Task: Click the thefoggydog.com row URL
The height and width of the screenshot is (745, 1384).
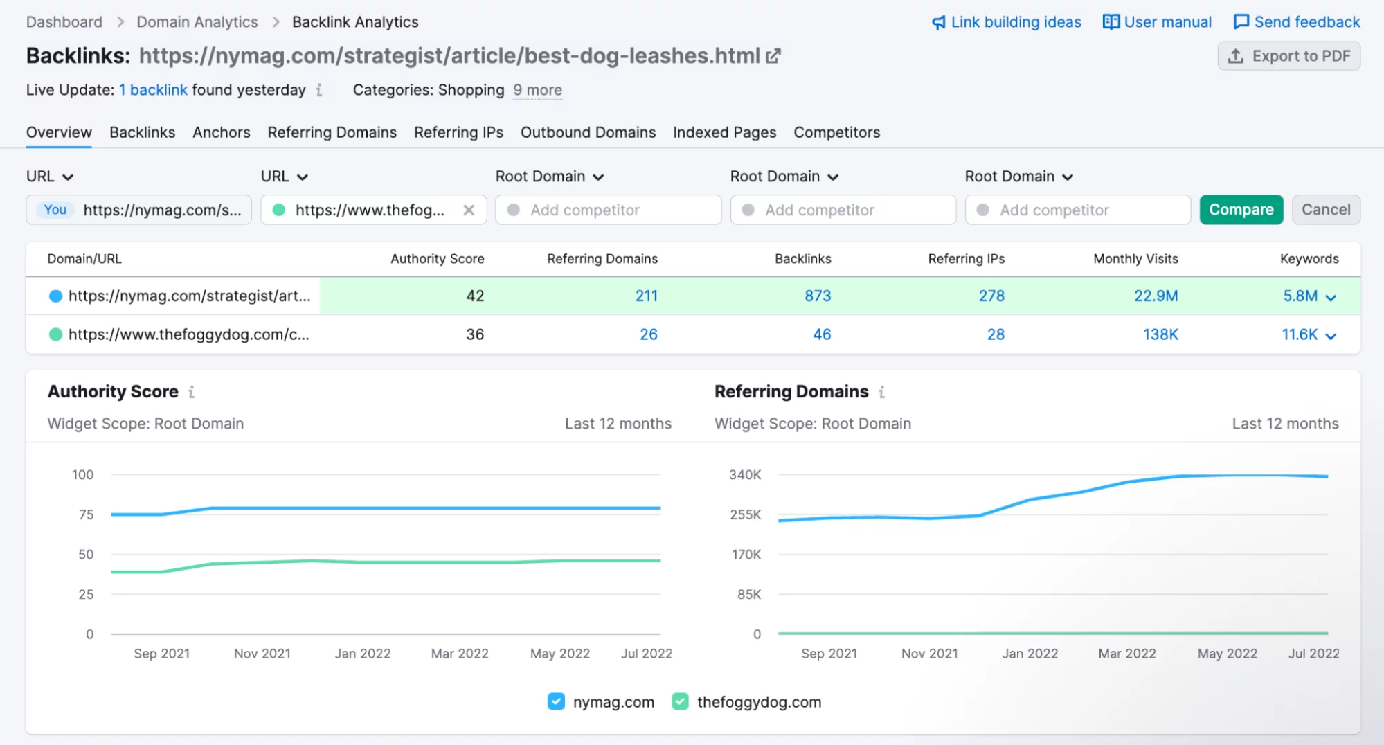Action: coord(188,335)
